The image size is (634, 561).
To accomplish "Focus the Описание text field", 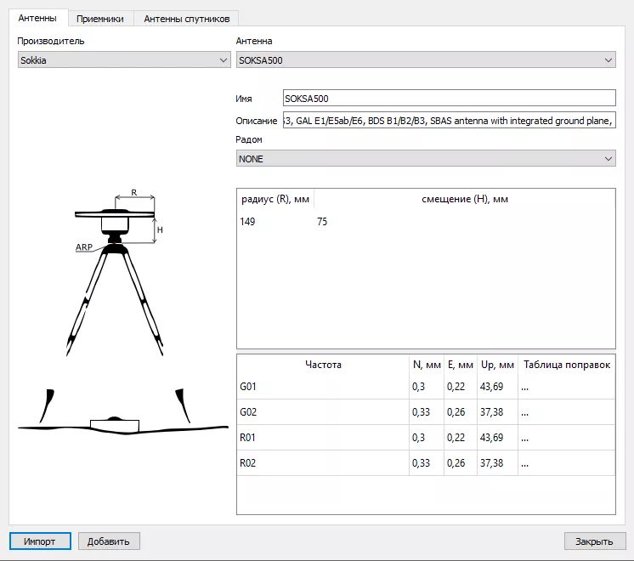I will [x=448, y=121].
